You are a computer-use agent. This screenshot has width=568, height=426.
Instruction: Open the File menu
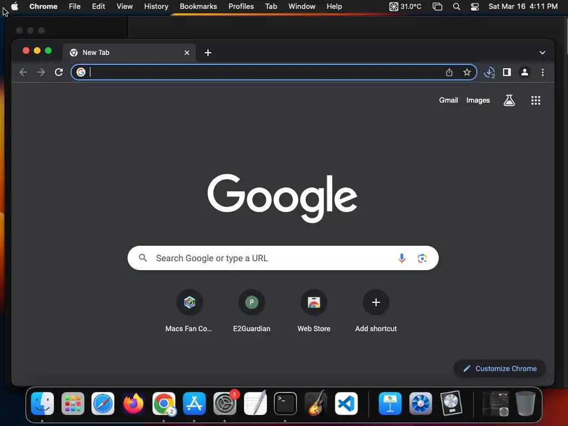pos(75,7)
